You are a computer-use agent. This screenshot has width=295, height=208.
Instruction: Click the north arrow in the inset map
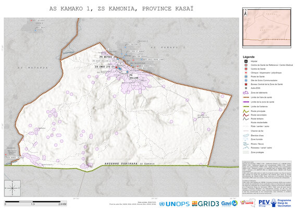click(x=245, y=12)
